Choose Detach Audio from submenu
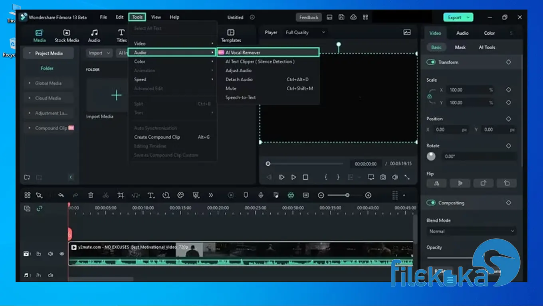This screenshot has width=543, height=306. pyautogui.click(x=268, y=79)
